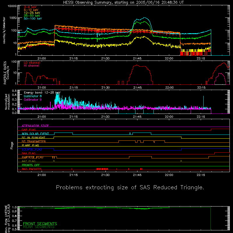The width and height of the screenshot is (233, 233).
Task: Click the "NON SOLAR EVENT" flag label
Action: [x=35, y=134]
